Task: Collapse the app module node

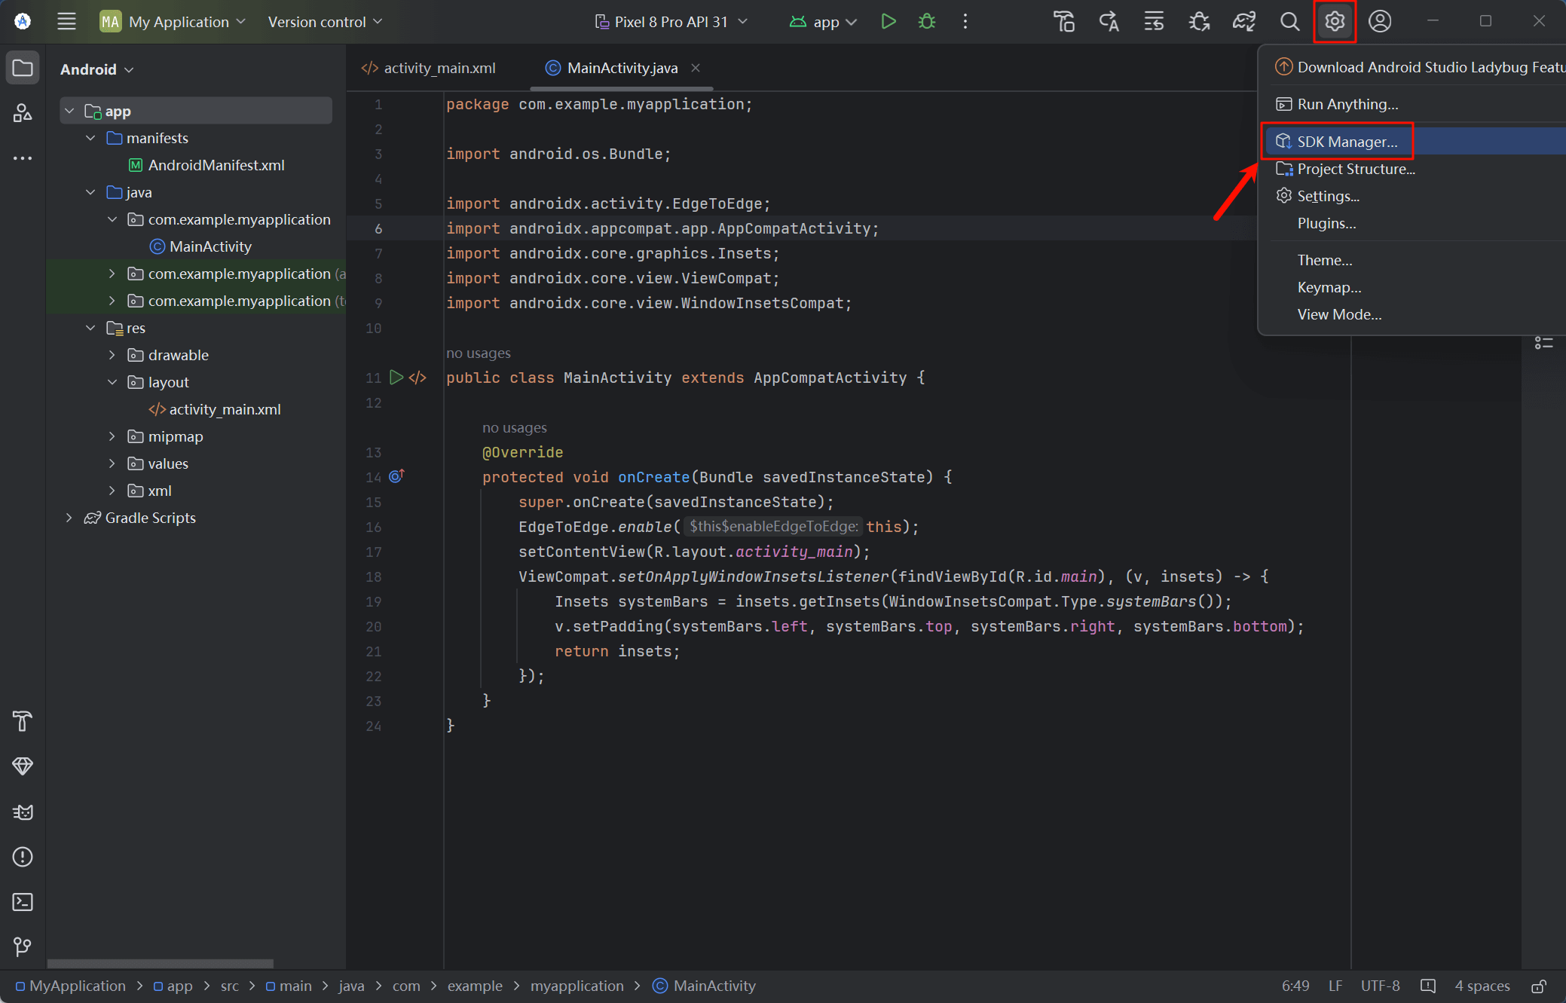Action: click(x=69, y=111)
